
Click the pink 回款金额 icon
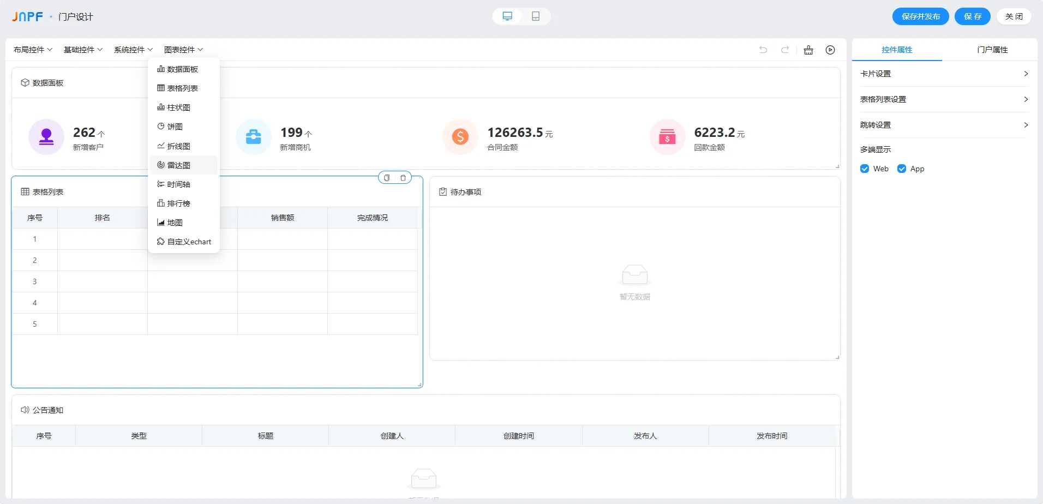coord(668,137)
